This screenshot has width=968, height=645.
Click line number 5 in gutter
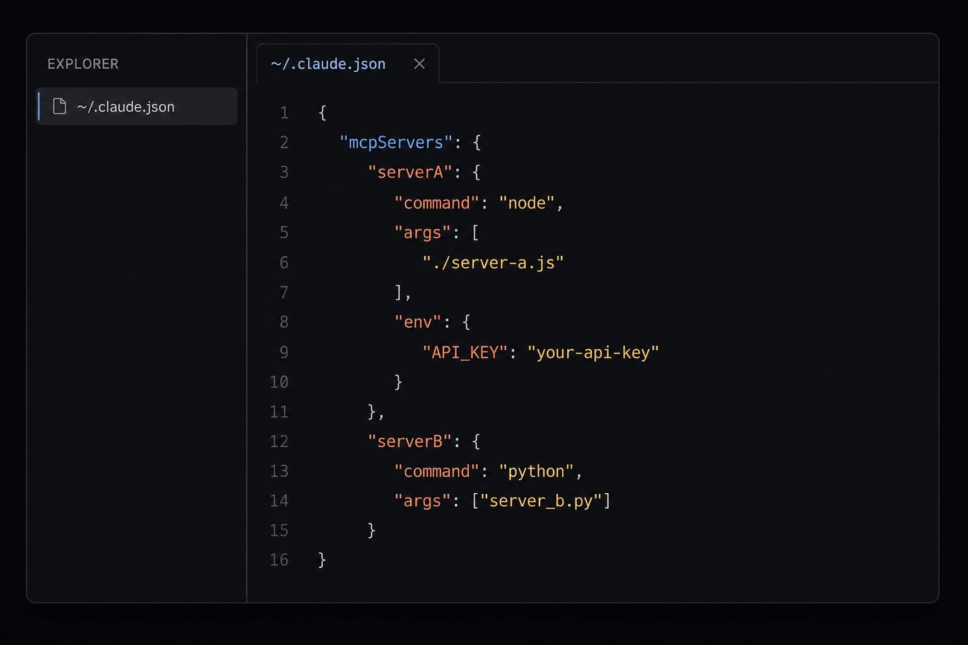coord(284,232)
